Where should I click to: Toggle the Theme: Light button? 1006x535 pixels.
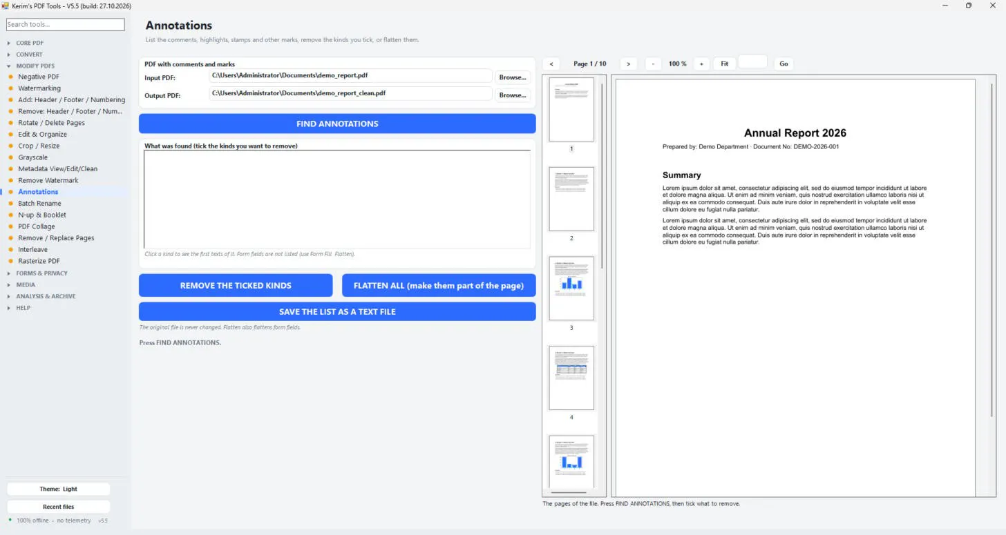[59, 489]
